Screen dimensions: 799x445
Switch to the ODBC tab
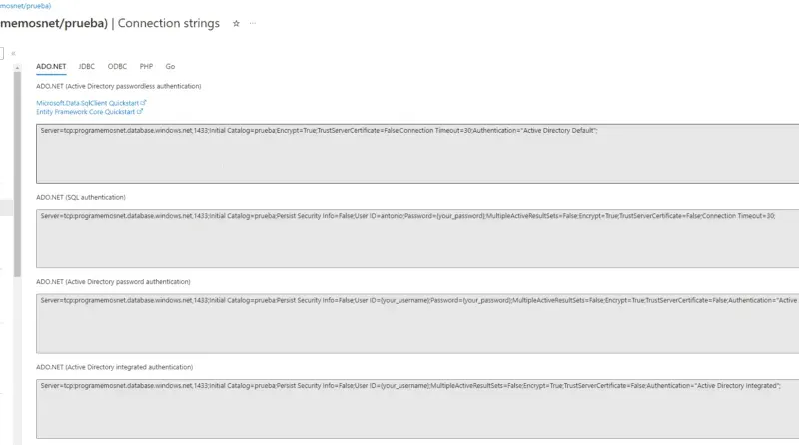pos(117,66)
